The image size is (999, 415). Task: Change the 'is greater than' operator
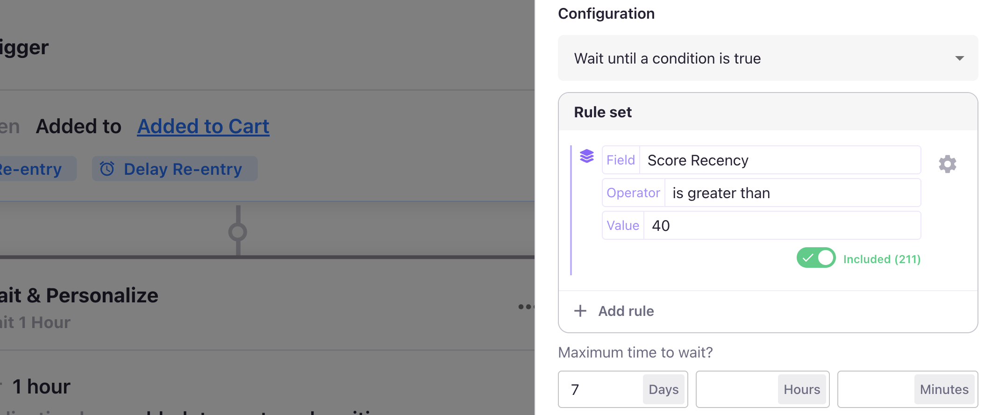pyautogui.click(x=792, y=193)
